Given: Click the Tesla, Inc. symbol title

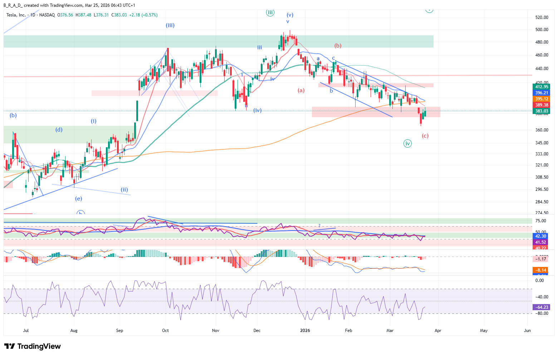Looking at the screenshot, I should 16,15.
